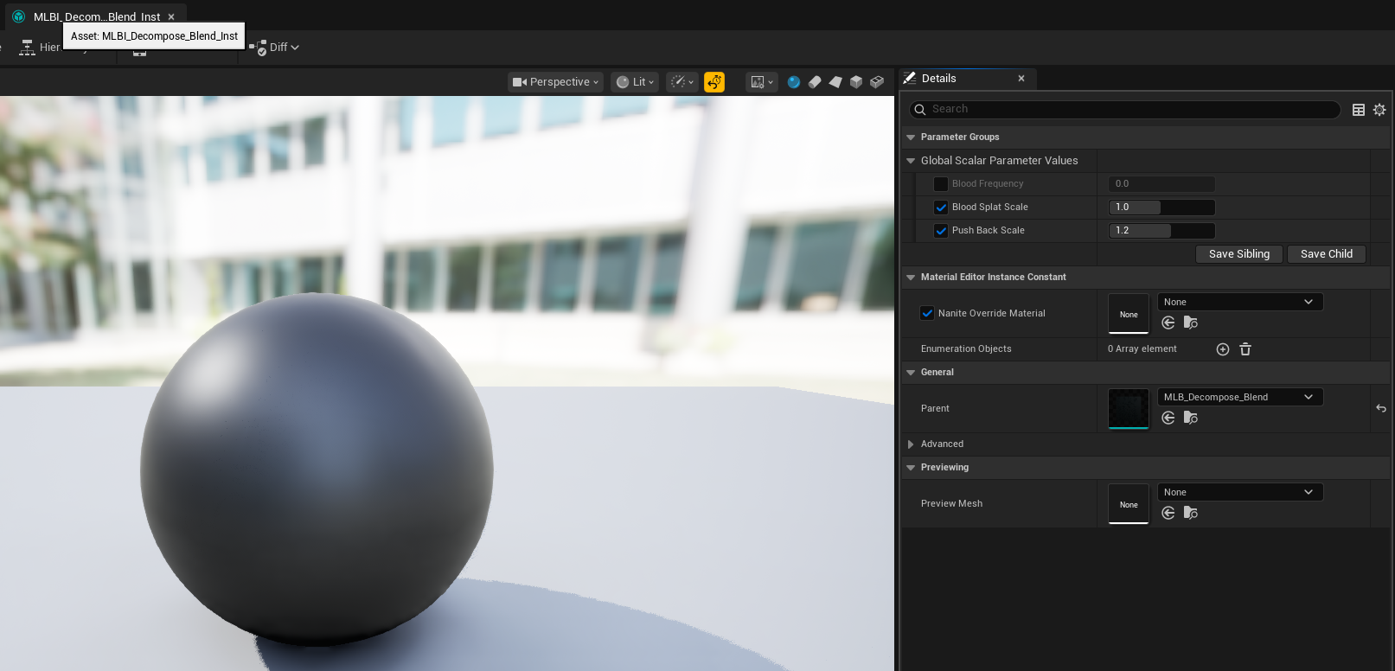
Task: Open the Perspective viewport mode dropdown
Action: (555, 82)
